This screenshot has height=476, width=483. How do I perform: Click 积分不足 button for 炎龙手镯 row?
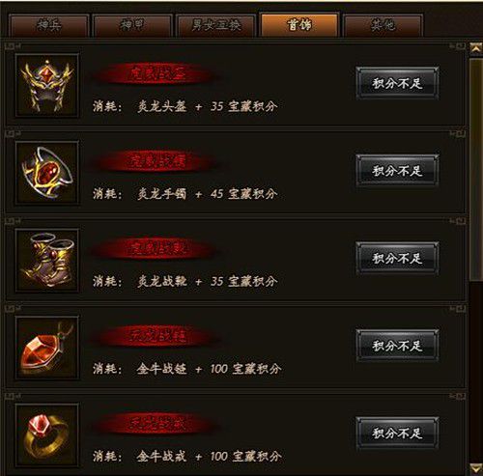[x=397, y=170]
